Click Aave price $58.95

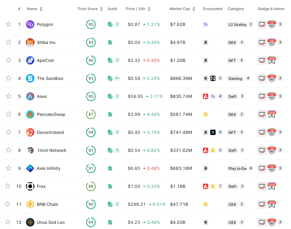pyautogui.click(x=135, y=96)
